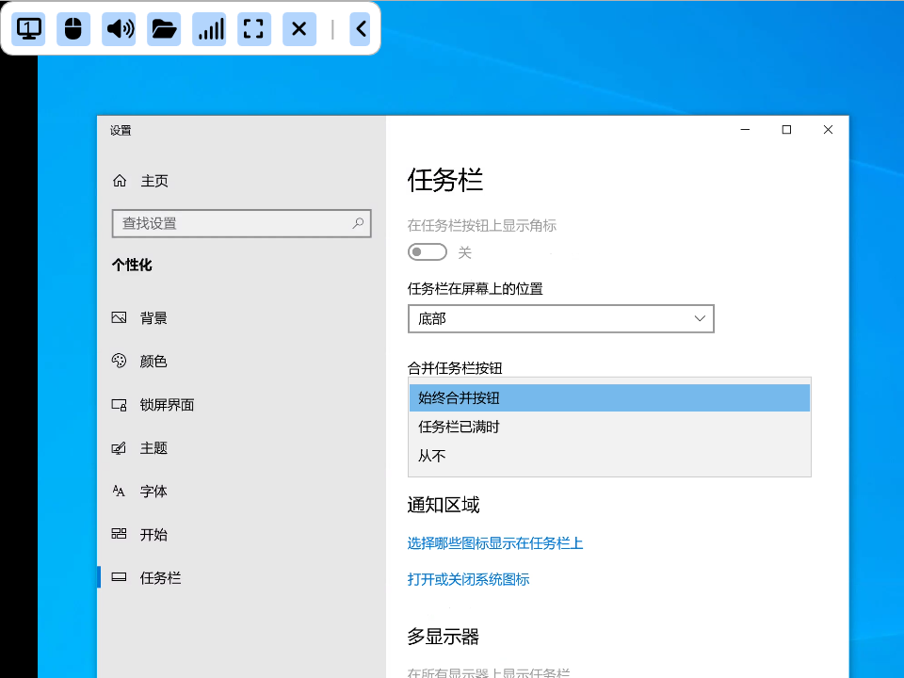Viewport: 904px width, 678px height.
Task: Click the home icon next to 主页
Action: pyautogui.click(x=120, y=181)
